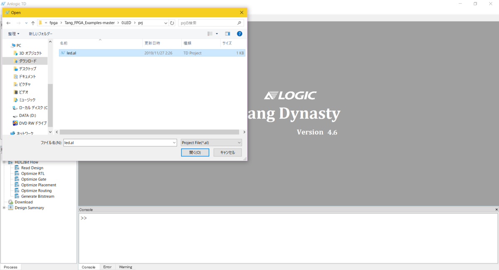Click the キャンセル cancel button

pos(227,153)
